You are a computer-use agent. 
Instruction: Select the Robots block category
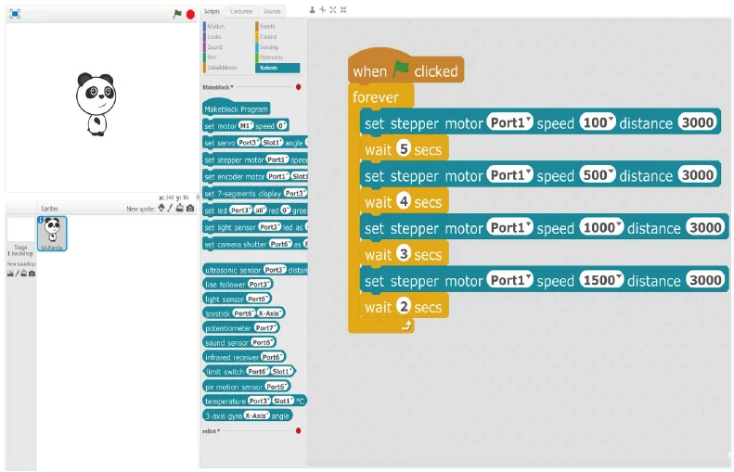pos(277,68)
